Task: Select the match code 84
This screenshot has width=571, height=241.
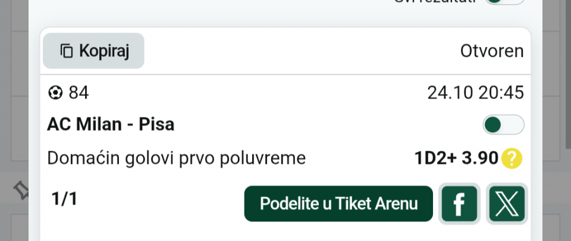Action: click(x=79, y=93)
